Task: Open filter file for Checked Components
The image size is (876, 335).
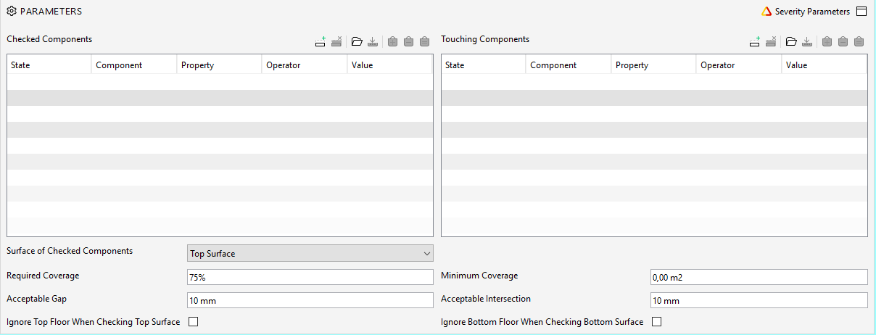Action: tap(357, 41)
